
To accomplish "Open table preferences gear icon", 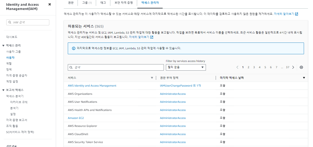I will pos(301,67).
